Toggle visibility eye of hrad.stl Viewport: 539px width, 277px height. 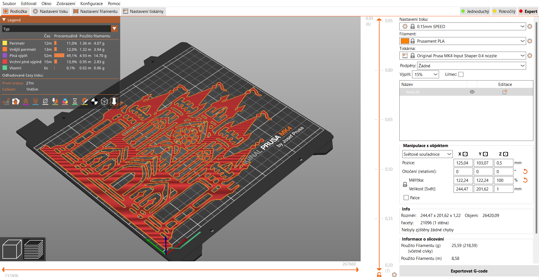coord(472,92)
